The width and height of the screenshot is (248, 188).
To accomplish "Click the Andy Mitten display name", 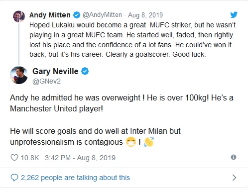I will point(50,15).
